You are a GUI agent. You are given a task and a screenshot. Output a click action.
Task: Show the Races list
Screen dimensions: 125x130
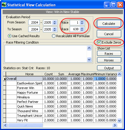tap(109, 54)
